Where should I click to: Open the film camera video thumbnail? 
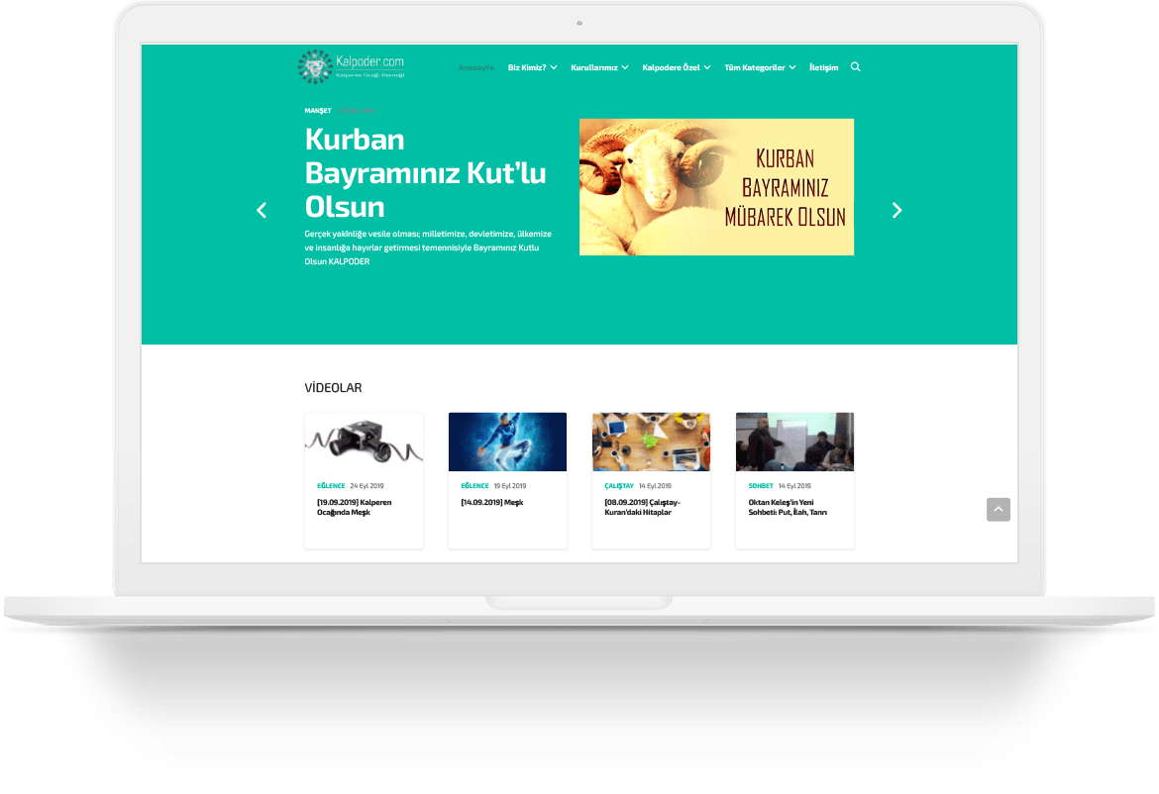click(x=364, y=442)
